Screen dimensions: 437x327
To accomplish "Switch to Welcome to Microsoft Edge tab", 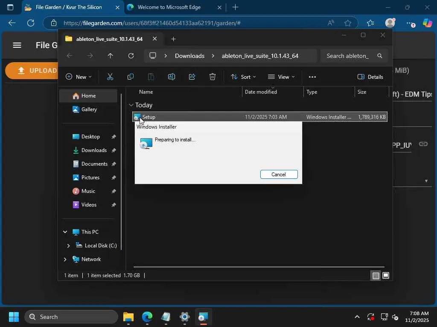I will (x=169, y=7).
